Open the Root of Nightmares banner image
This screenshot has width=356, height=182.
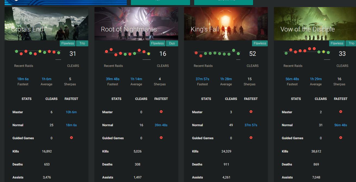(136, 24)
